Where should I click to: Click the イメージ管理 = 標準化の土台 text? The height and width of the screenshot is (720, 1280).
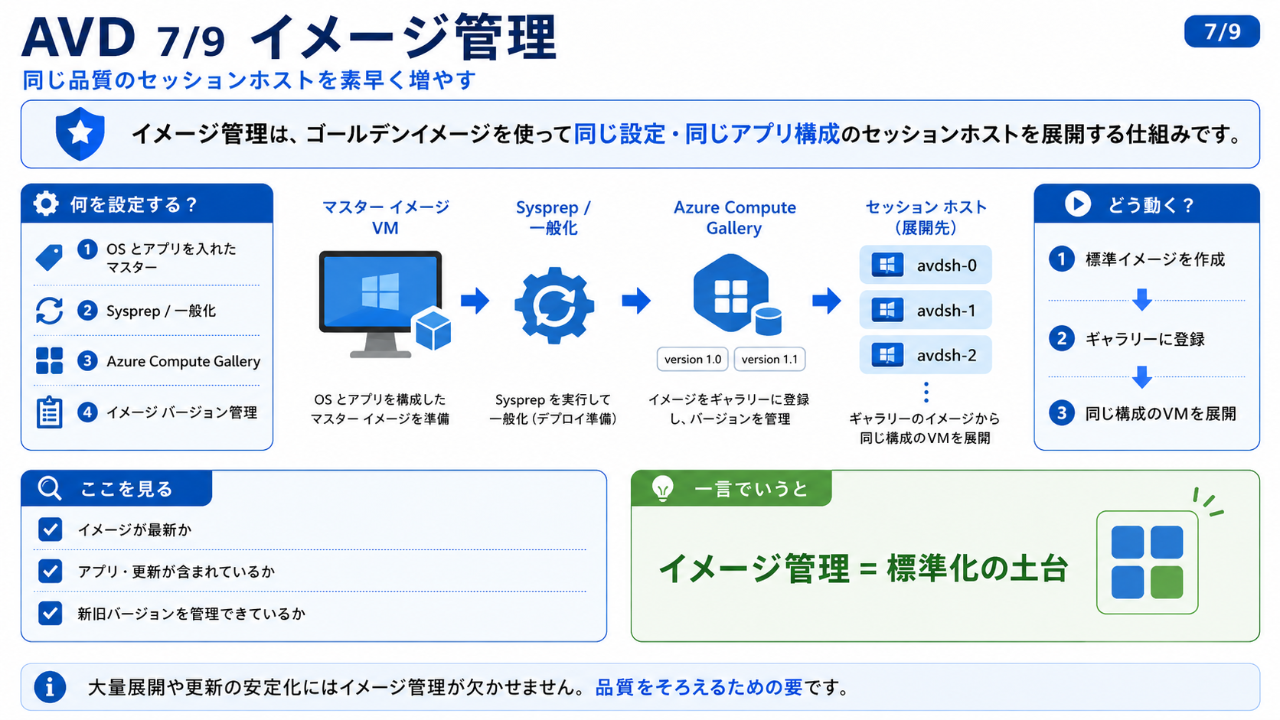coord(863,569)
